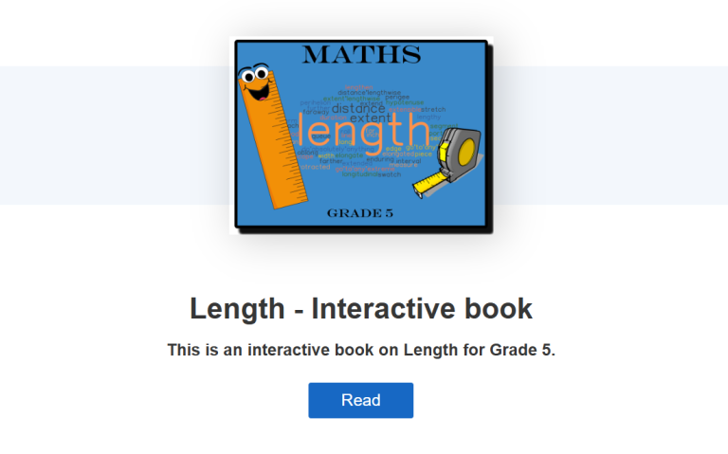
Task: Click the extended yellow measuring tape strip
Action: 429,183
